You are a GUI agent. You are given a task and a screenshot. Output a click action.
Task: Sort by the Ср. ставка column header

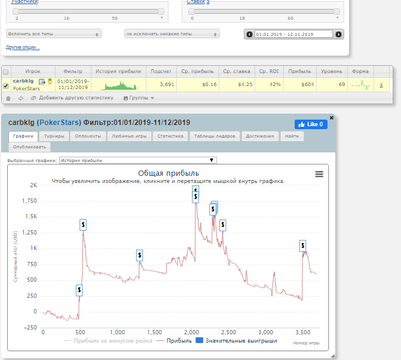237,71
